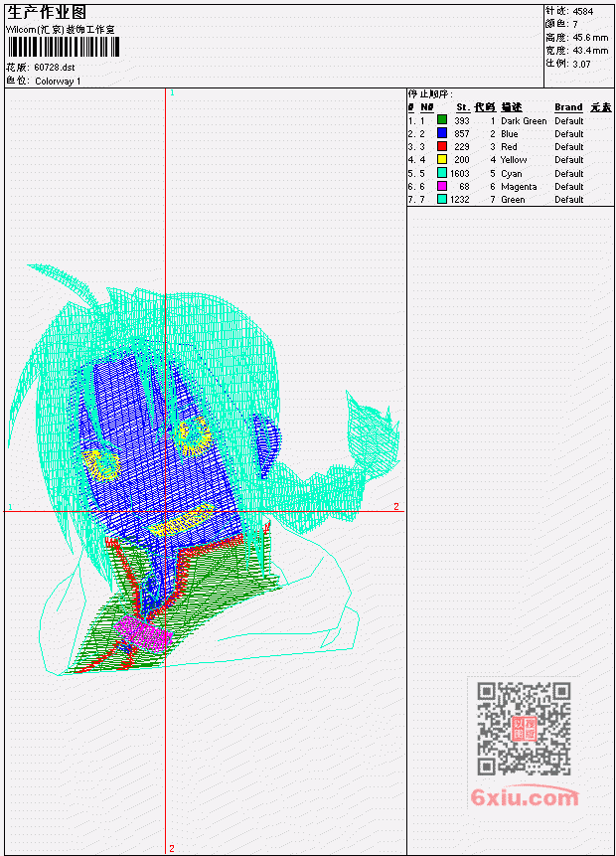Click Default brand in the Yellow row
The height and width of the screenshot is (856, 616).
(569, 160)
